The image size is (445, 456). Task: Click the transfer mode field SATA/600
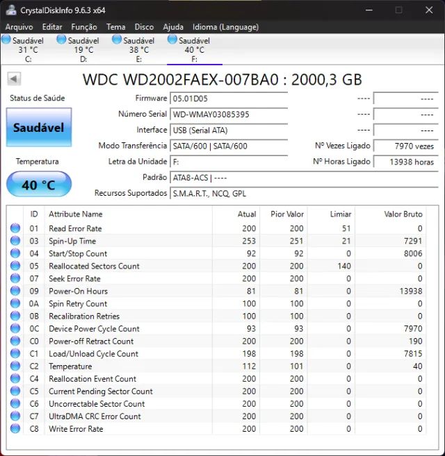[229, 146]
